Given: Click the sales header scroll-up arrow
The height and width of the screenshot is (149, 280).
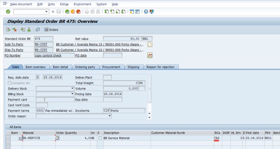Looking at the screenshot, I should click(x=149, y=113).
